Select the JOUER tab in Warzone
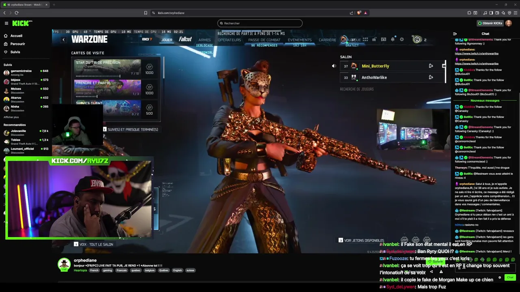The height and width of the screenshot is (292, 520). 167,40
